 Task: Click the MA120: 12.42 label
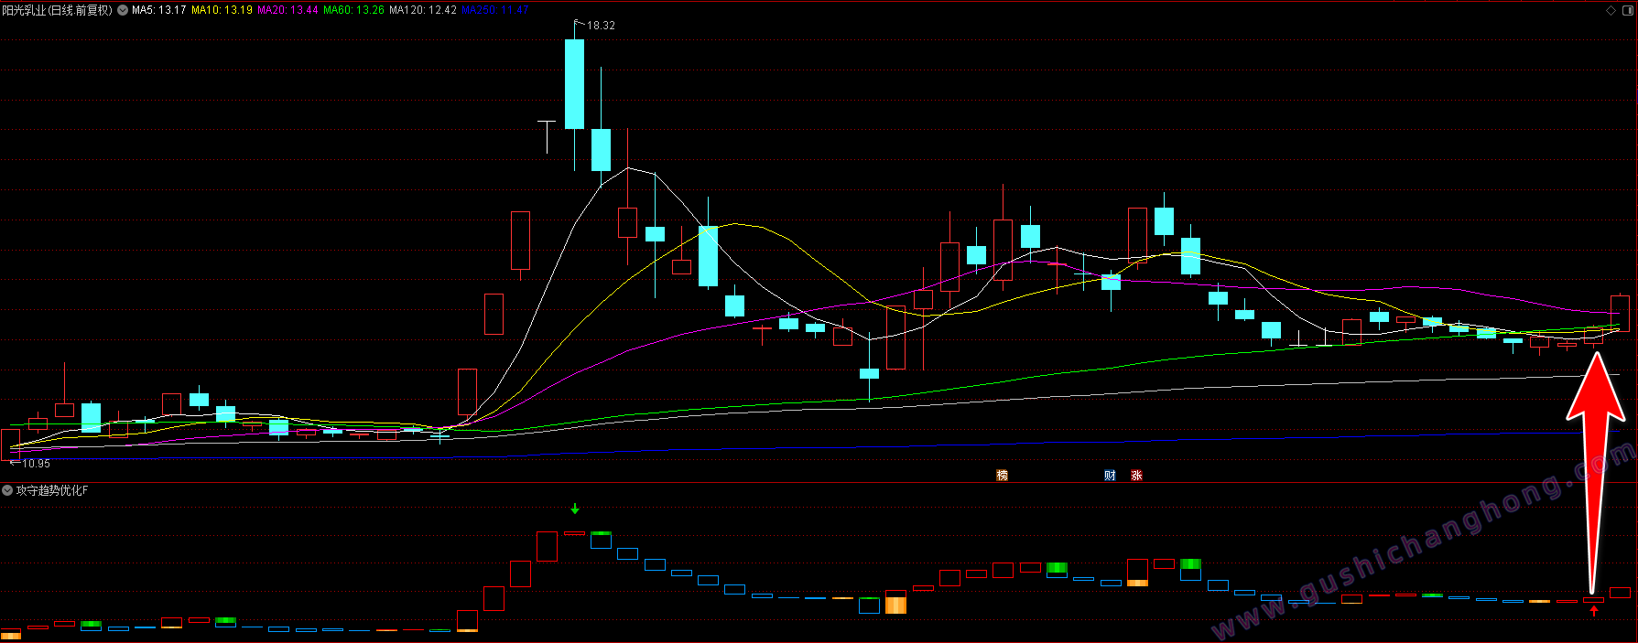(x=423, y=10)
